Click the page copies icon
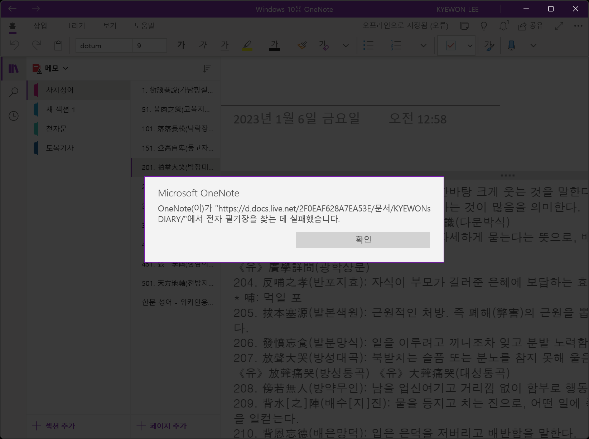Image resolution: width=589 pixels, height=439 pixels. point(464,26)
